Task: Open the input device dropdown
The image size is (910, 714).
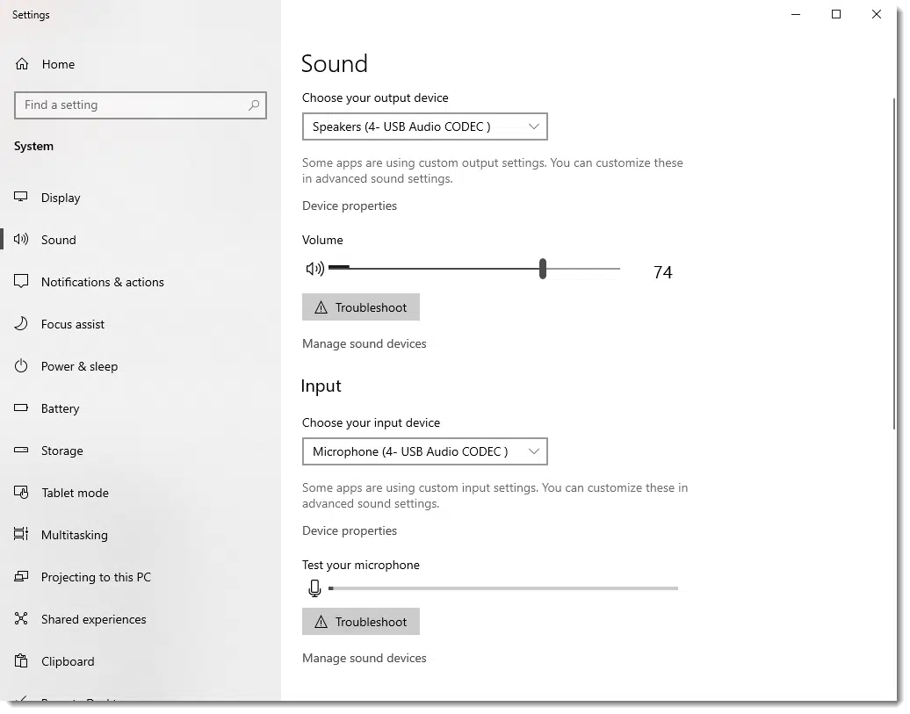Action: point(425,451)
